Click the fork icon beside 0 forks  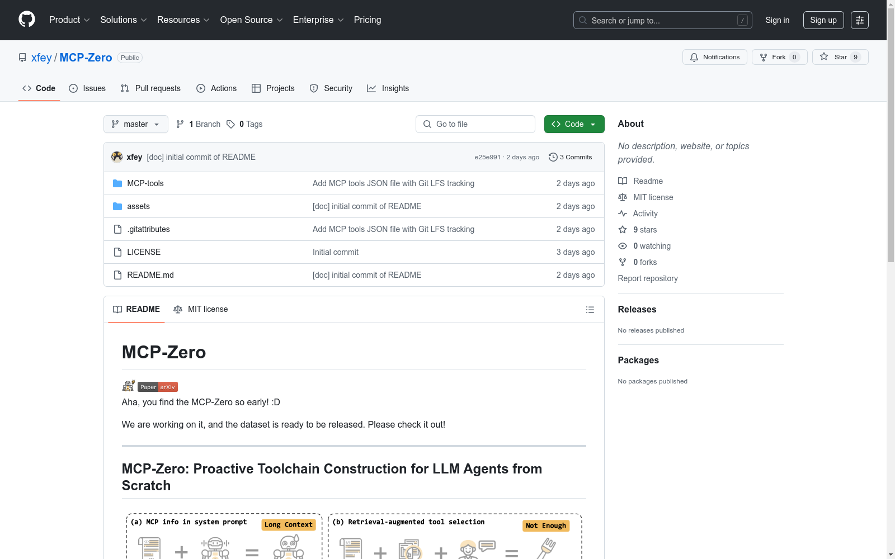point(623,262)
